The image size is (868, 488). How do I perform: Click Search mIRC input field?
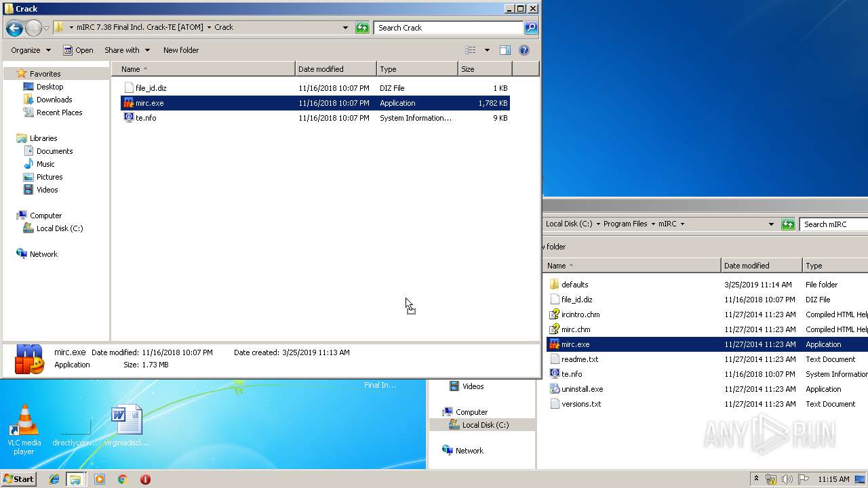834,224
